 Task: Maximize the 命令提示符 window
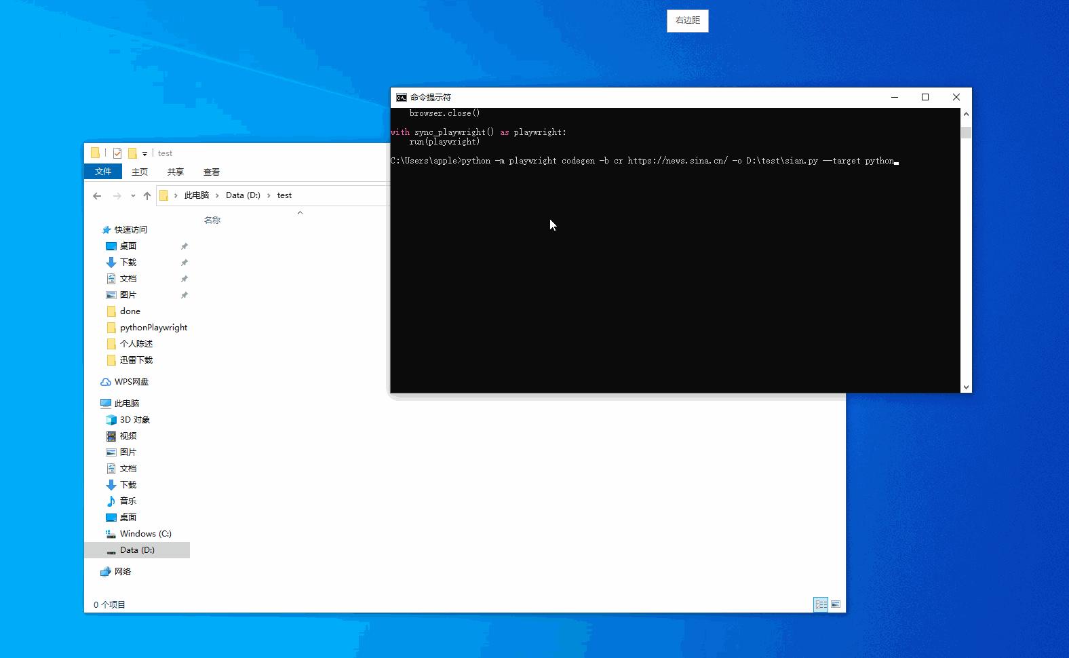coord(925,98)
